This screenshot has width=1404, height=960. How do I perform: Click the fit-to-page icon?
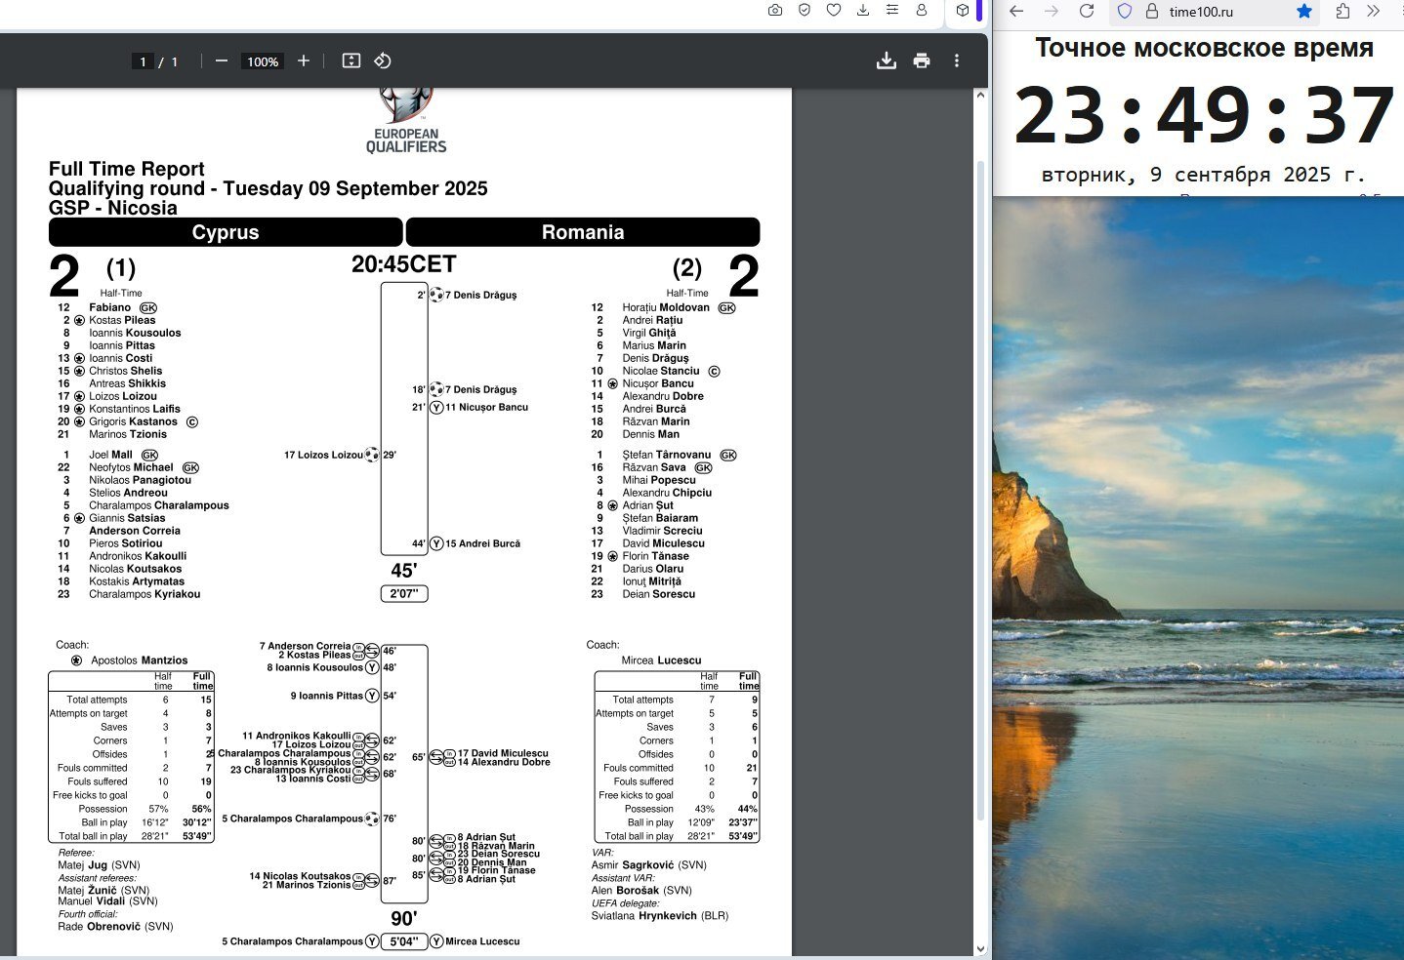[x=351, y=60]
